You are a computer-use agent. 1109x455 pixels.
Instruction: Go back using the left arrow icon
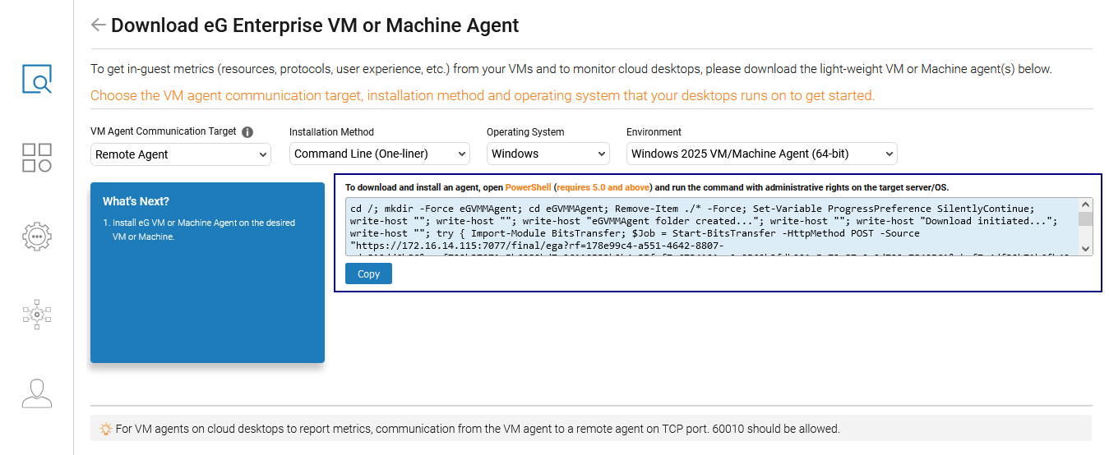[x=98, y=25]
